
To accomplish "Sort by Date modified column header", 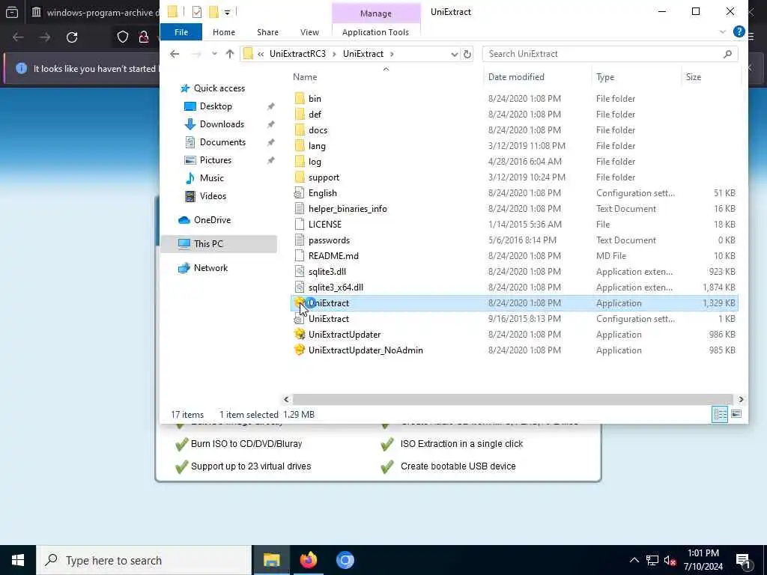I will 516,77.
